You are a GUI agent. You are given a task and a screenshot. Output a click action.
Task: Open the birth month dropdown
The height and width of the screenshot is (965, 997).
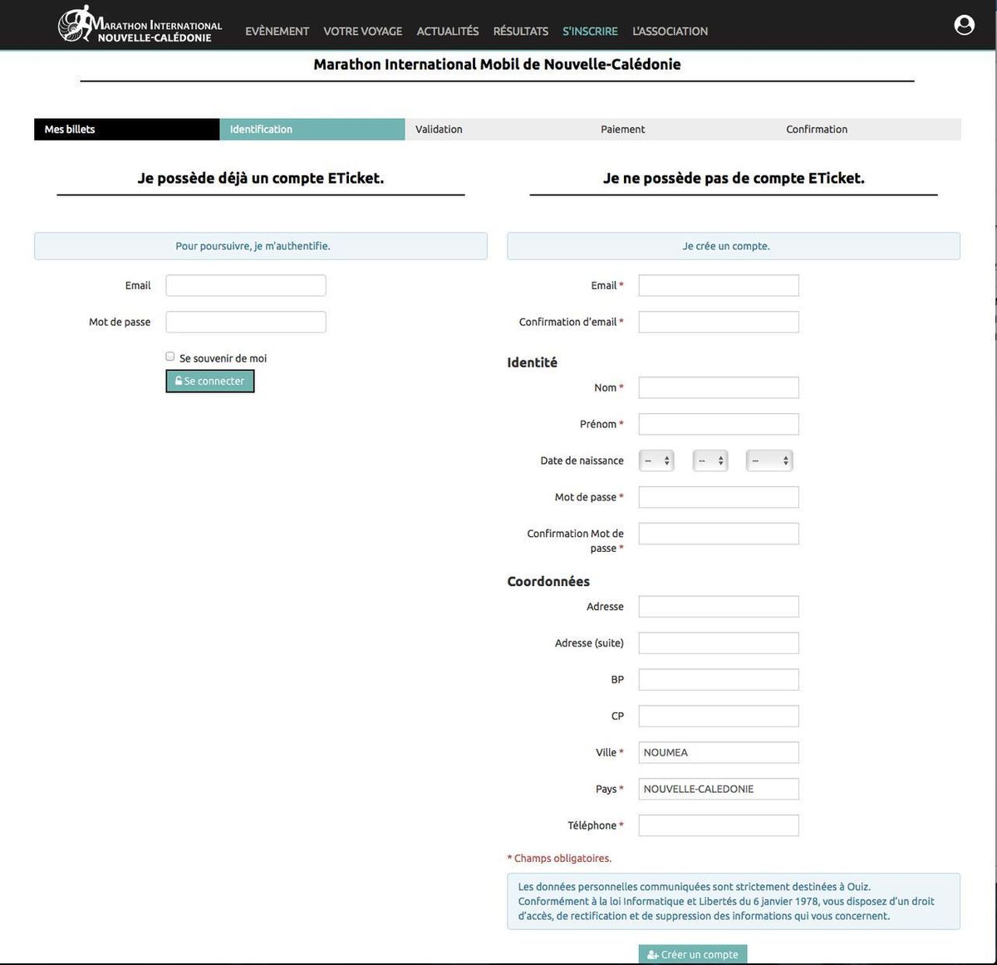(x=710, y=460)
